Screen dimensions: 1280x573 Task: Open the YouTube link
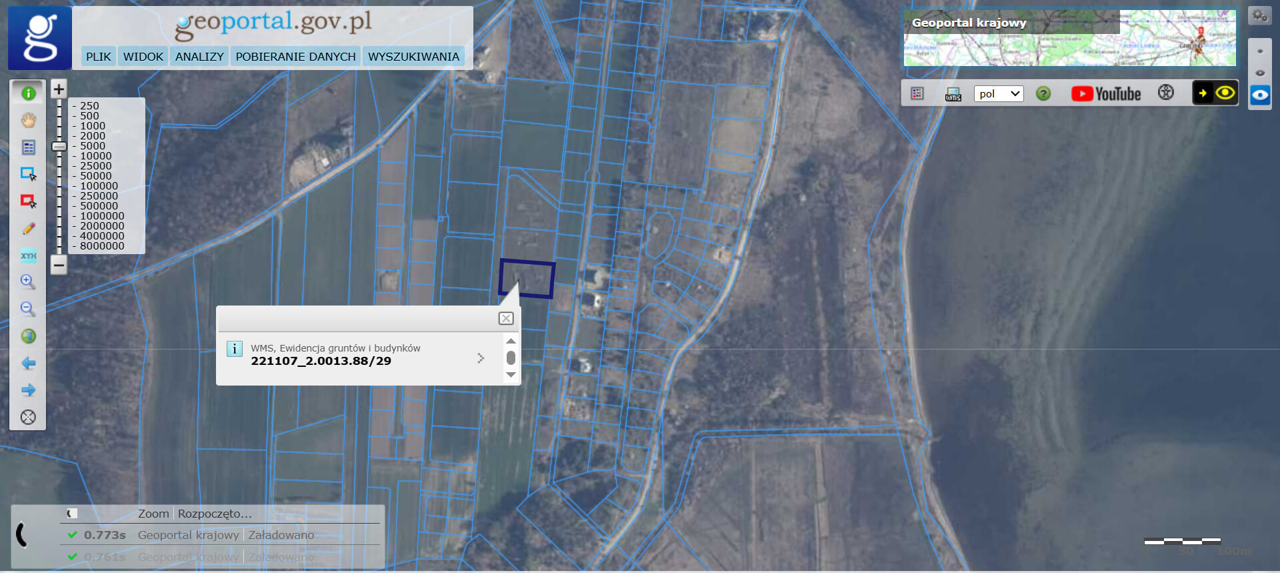click(1106, 94)
